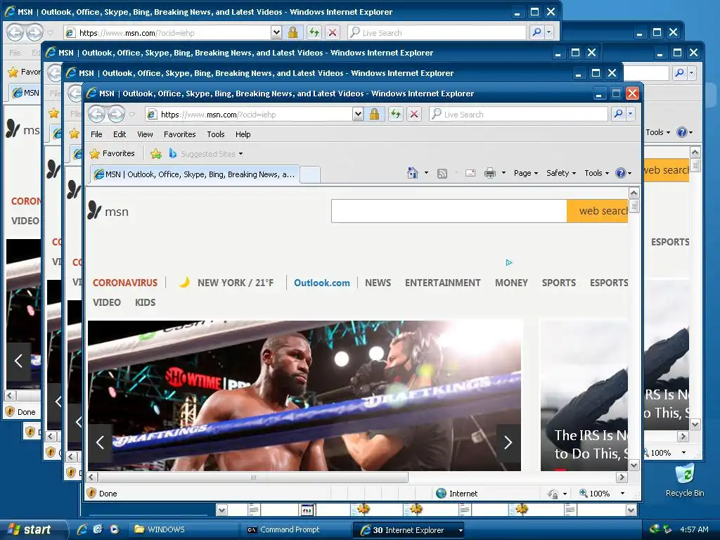This screenshot has width=720, height=540.
Task: Open the search provider dropdown in front window
Action: coord(631,114)
